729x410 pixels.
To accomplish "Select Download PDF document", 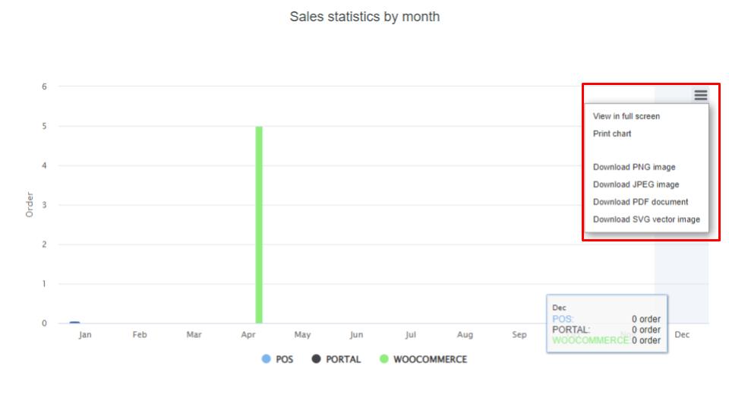I will pos(640,202).
